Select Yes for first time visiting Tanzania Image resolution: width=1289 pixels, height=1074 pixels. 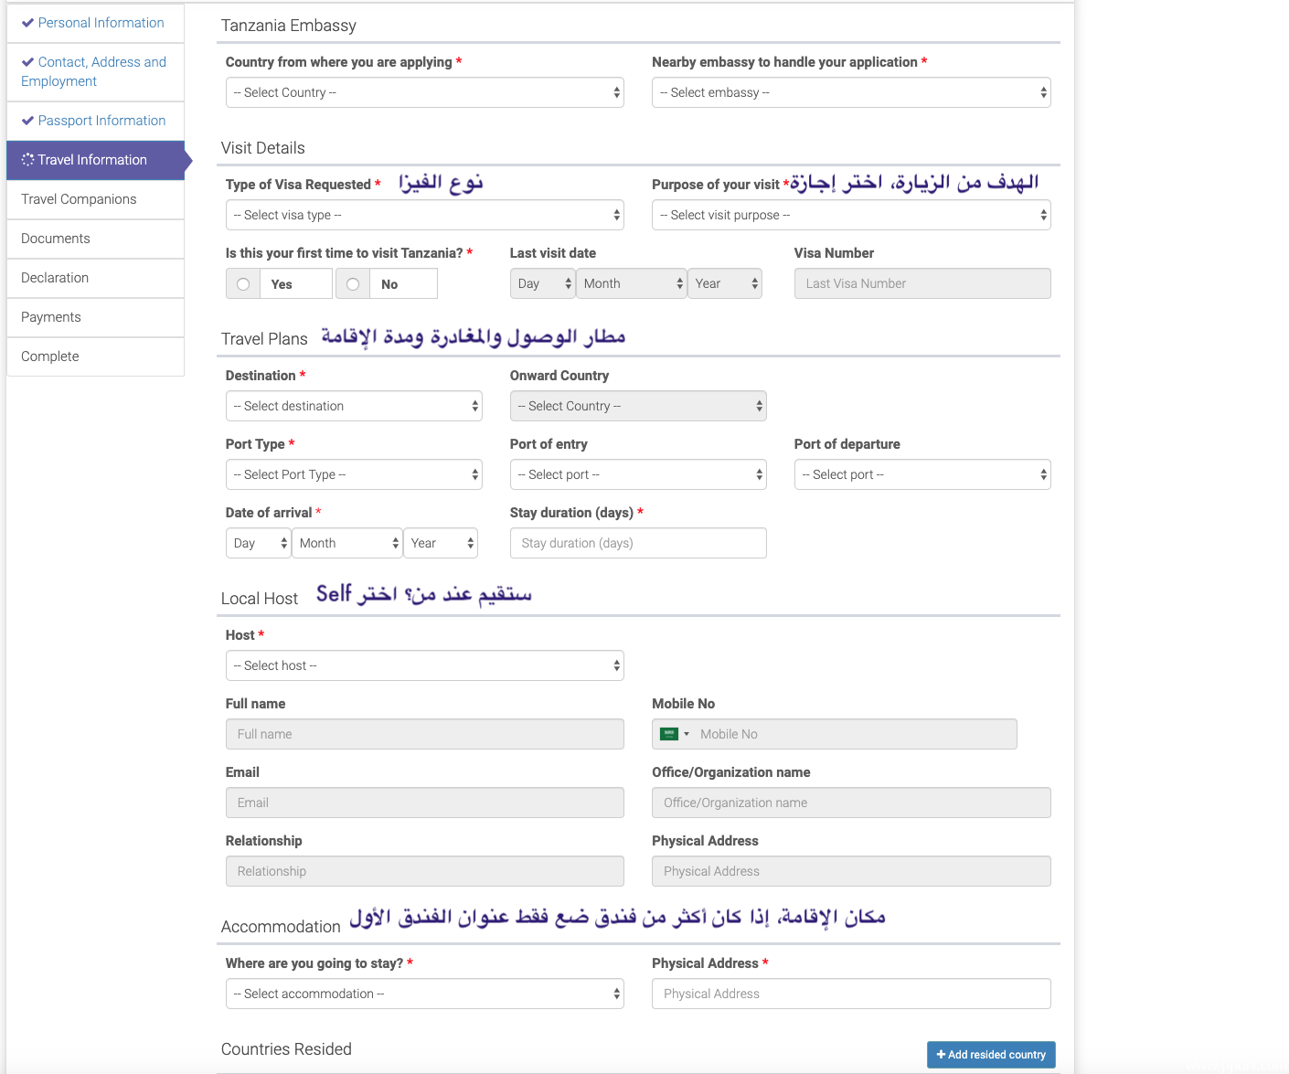click(x=243, y=284)
